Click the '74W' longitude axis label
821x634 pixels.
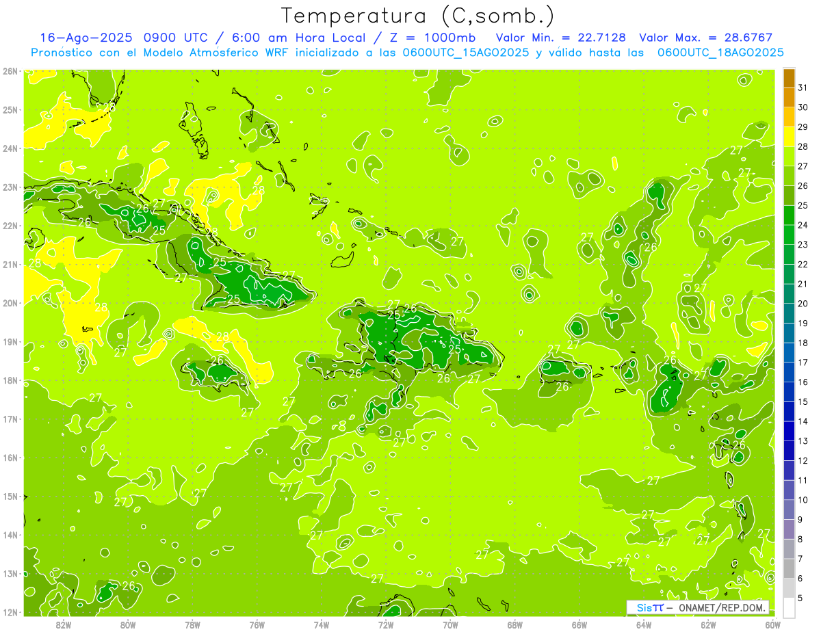click(322, 624)
